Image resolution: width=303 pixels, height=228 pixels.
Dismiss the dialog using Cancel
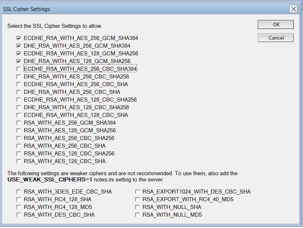click(x=275, y=38)
